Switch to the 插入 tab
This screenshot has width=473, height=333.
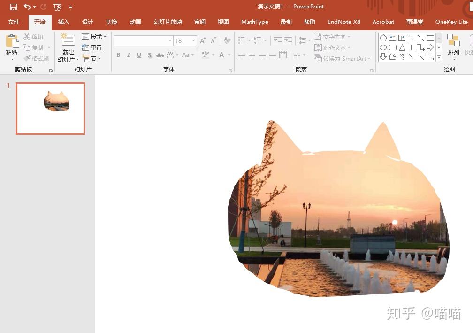64,22
